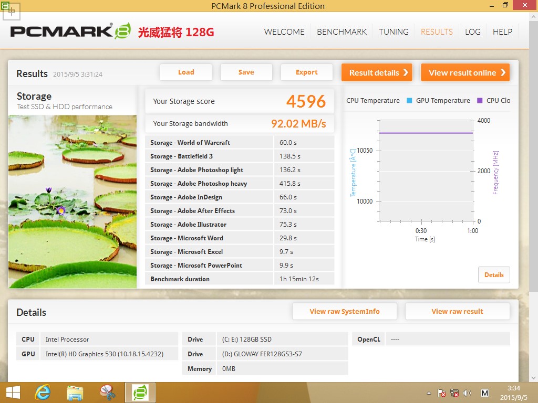
Task: View raw result
Action: 458,312
